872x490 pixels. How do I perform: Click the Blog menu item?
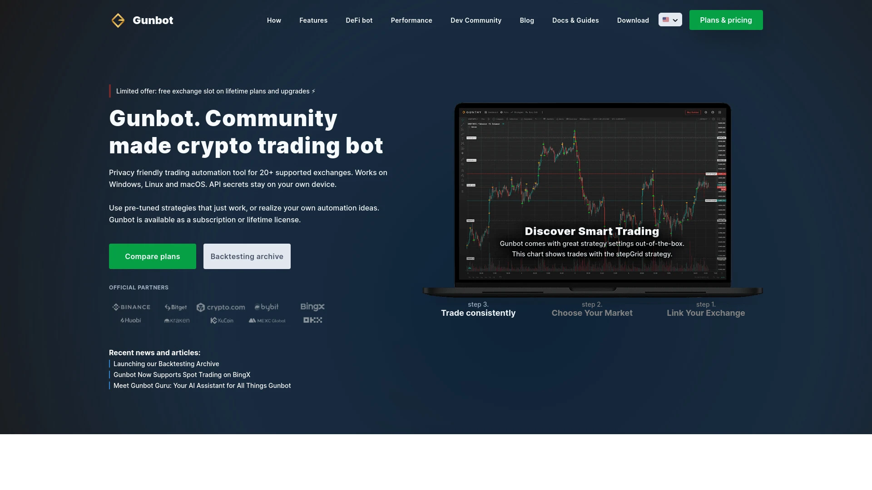[x=526, y=20]
